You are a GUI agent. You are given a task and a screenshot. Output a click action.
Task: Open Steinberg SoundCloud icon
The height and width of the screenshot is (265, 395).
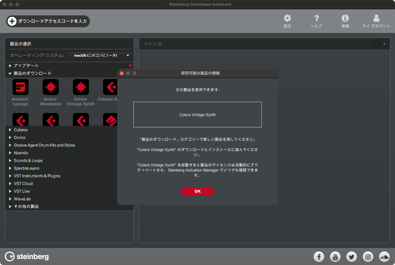[384, 257]
